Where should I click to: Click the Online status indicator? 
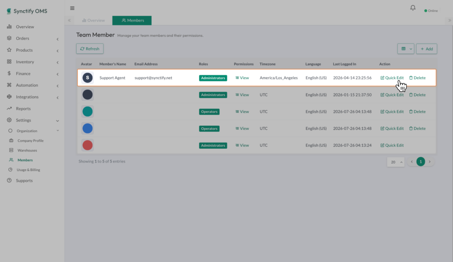pos(431,11)
